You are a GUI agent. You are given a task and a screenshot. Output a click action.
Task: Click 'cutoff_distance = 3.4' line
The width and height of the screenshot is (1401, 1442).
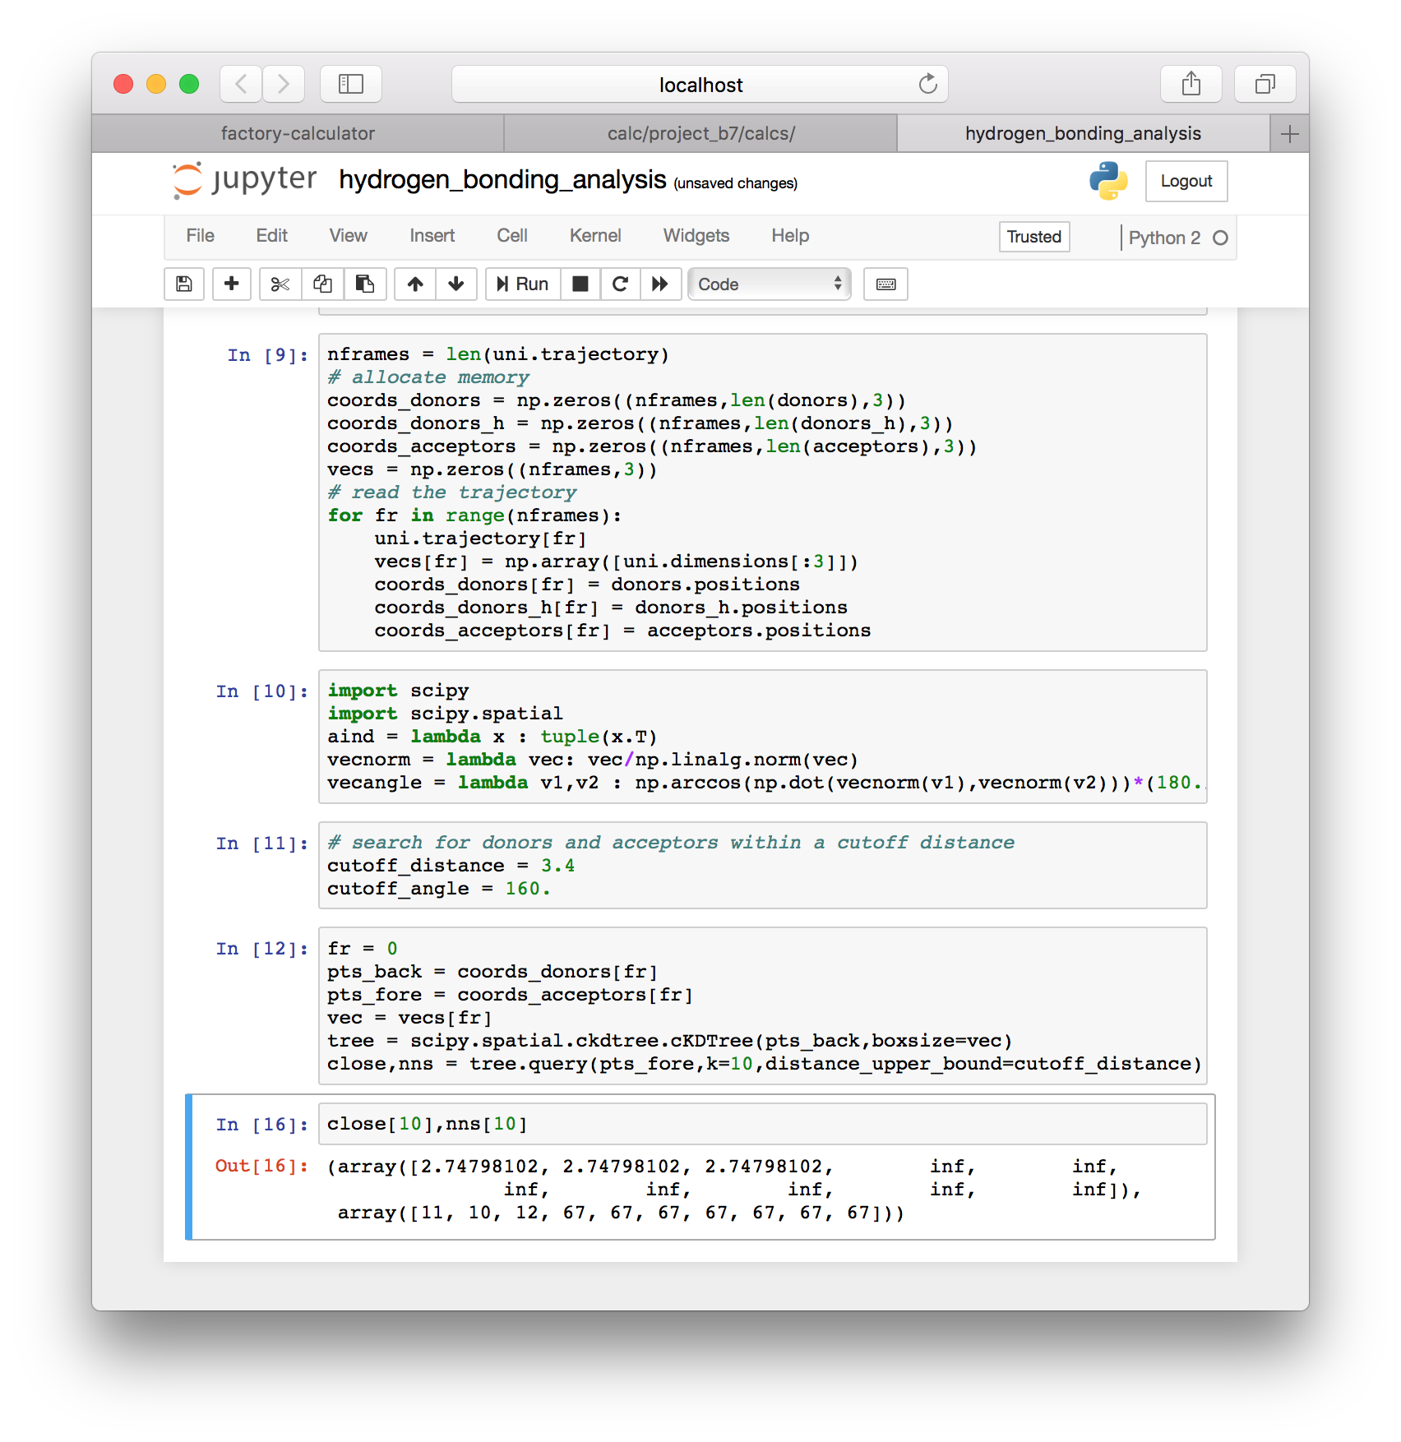pyautogui.click(x=451, y=866)
